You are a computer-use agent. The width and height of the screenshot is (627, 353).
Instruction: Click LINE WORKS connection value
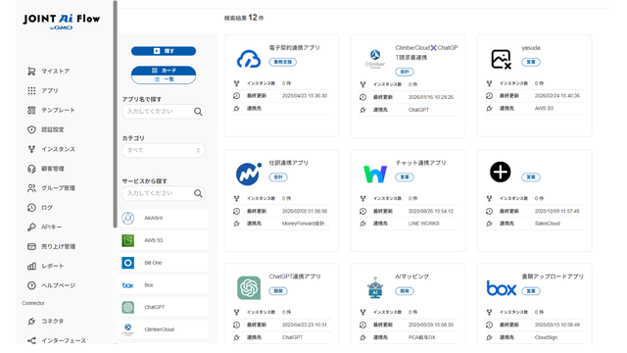click(423, 224)
